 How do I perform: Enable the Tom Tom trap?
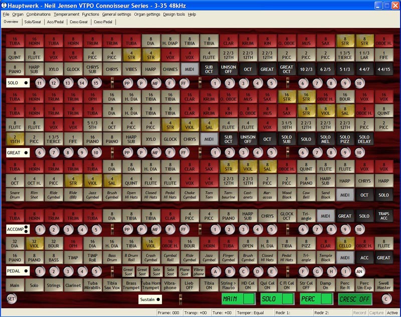click(209, 195)
